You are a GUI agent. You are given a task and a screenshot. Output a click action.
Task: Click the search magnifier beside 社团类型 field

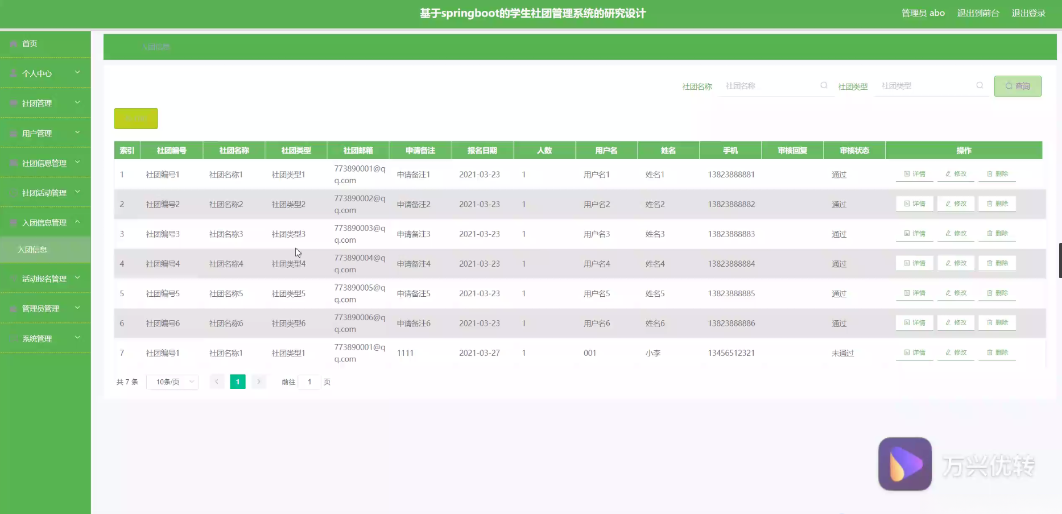click(980, 85)
